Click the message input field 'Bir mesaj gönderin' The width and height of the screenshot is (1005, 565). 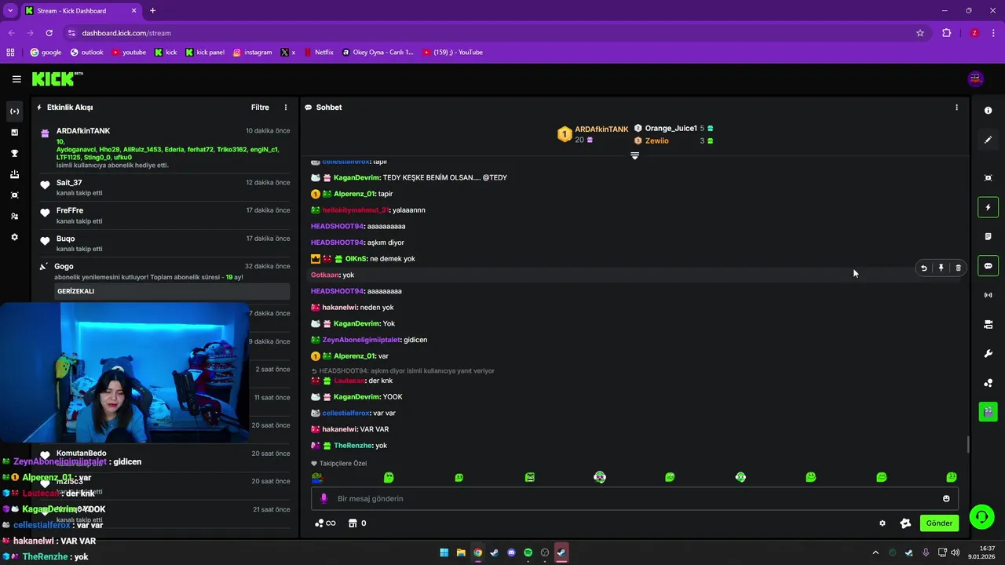[634, 498]
